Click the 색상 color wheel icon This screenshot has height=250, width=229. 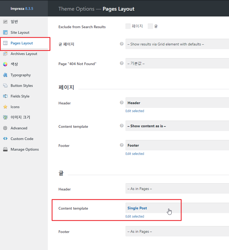point(5,64)
